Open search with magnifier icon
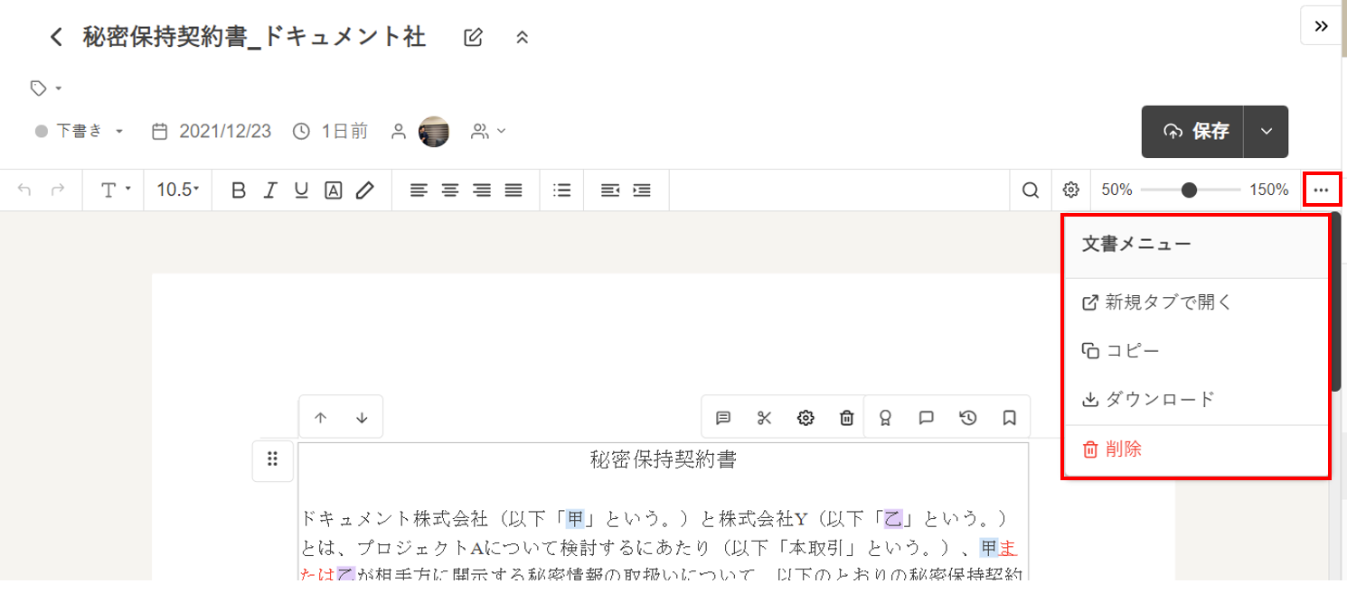1347x593 pixels. [x=1031, y=190]
